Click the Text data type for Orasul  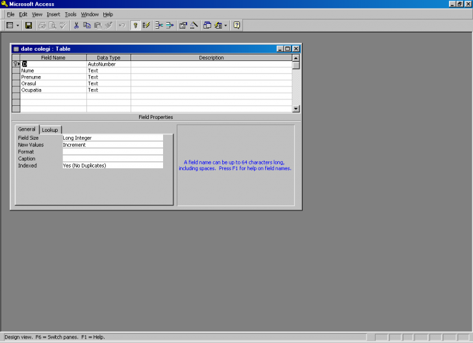(x=109, y=84)
